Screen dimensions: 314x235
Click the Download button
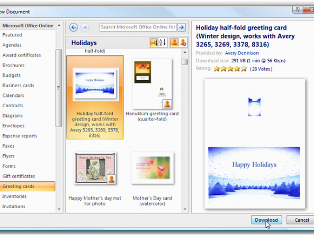tap(266, 220)
